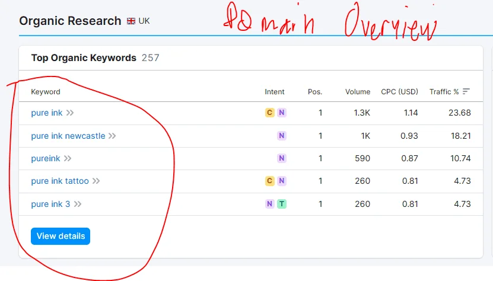Click the 1.14 CPC value
Image resolution: width=493 pixels, height=281 pixels.
[x=411, y=113]
